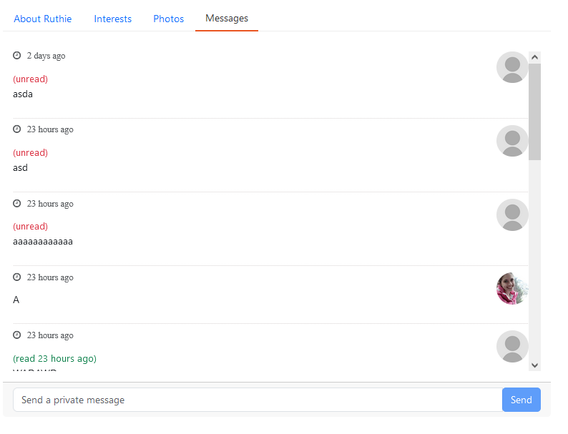Switch to the Interests tab
This screenshot has width=568, height=434.
(112, 19)
